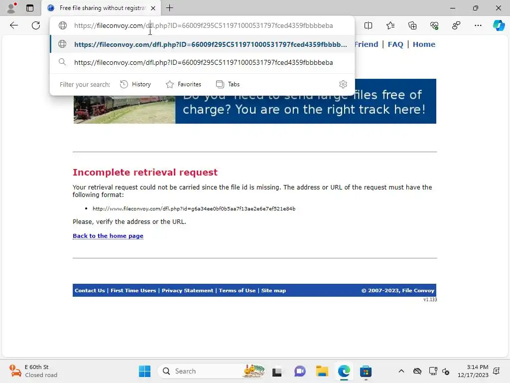Viewport: 510px width, 383px height.
Task: Follow Back to the home page link
Action: (x=108, y=236)
